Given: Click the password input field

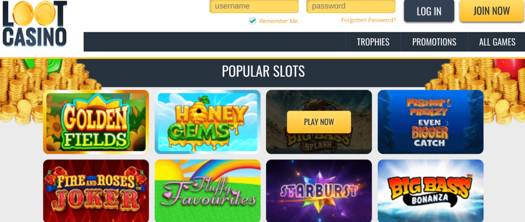Looking at the screenshot, I should coord(351,6).
